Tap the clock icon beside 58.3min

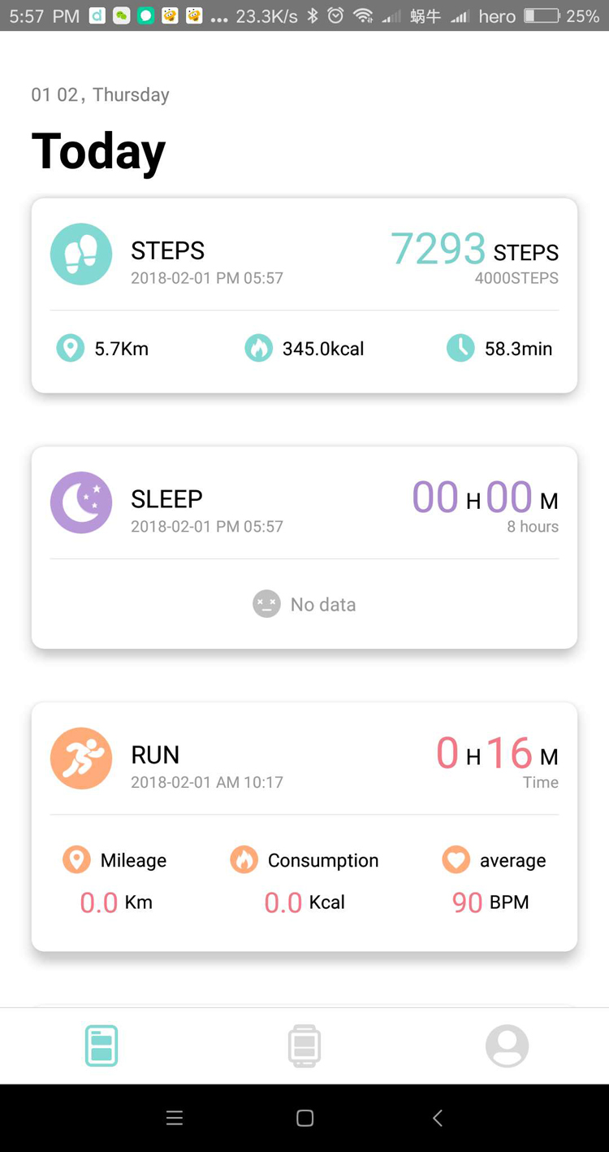pos(460,348)
